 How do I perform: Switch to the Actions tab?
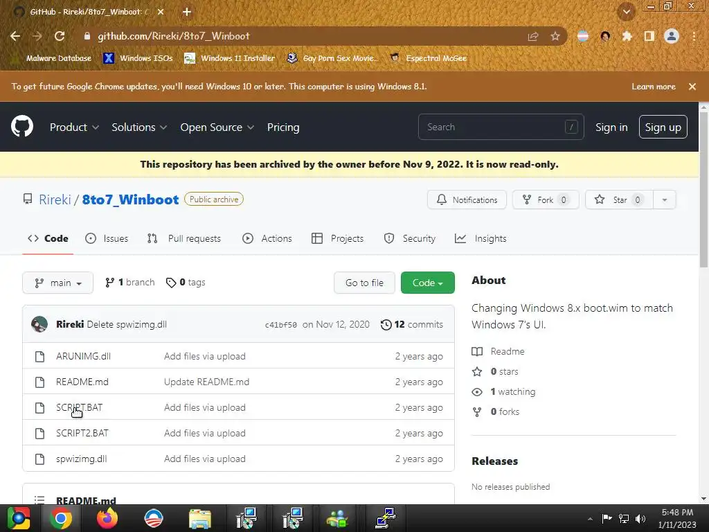(267, 238)
